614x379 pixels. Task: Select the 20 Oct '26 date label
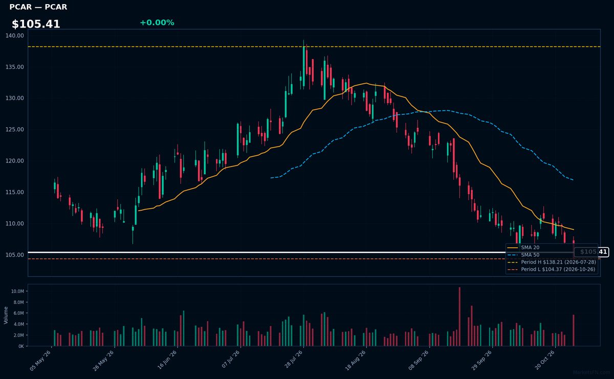pyautogui.click(x=545, y=361)
